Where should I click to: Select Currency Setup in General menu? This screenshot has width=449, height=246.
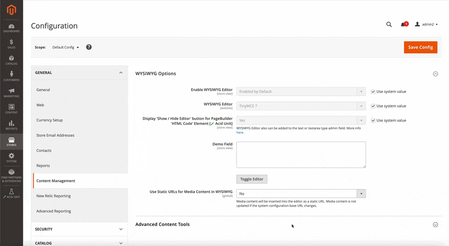[x=50, y=120]
